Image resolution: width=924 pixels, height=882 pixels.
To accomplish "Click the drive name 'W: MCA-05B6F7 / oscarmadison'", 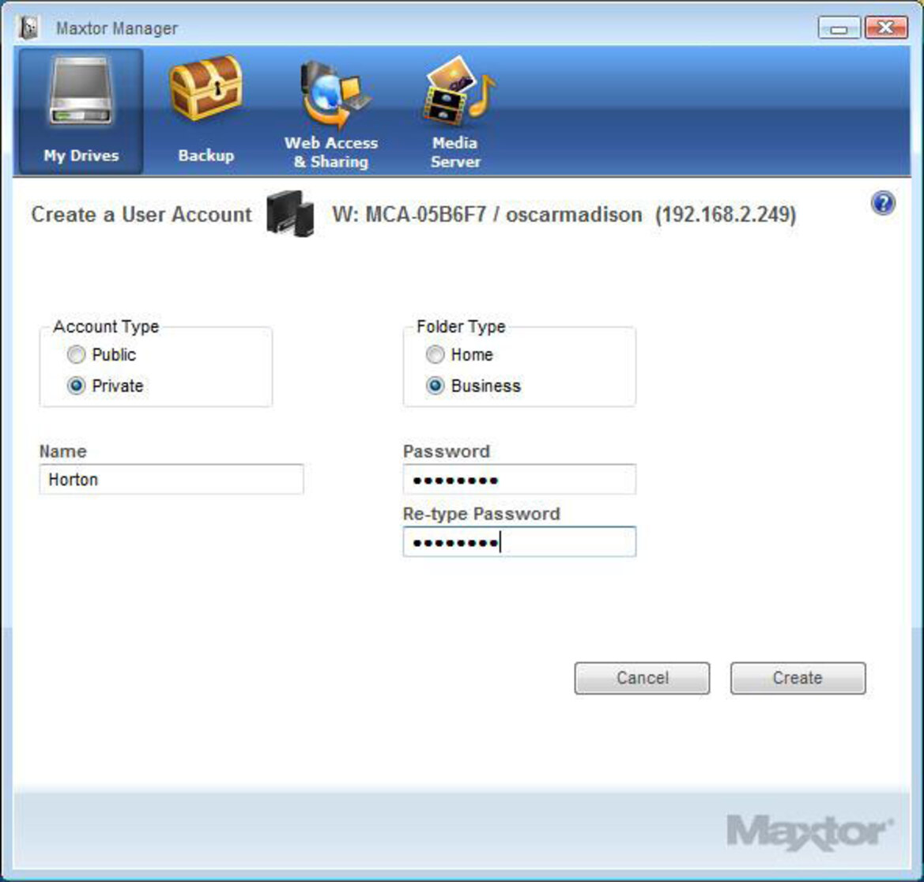I will (x=488, y=214).
